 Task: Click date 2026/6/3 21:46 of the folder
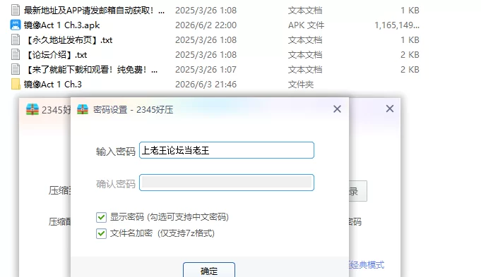pos(206,84)
